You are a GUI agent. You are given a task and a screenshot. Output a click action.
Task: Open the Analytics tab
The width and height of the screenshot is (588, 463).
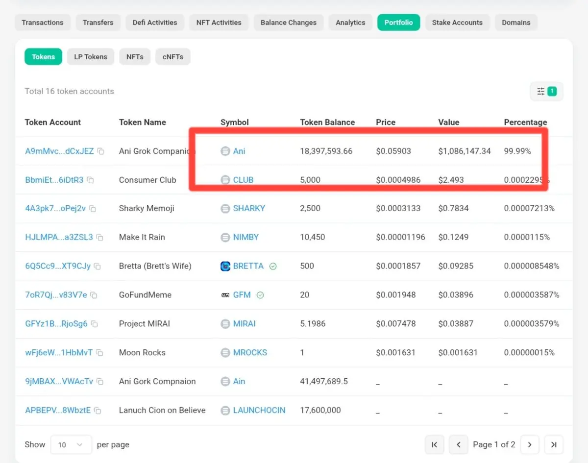pyautogui.click(x=350, y=23)
